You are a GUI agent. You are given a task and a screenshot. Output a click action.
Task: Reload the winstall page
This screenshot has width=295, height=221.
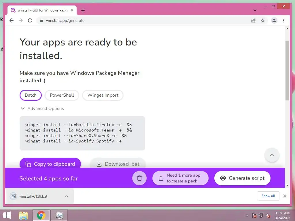pos(30,20)
